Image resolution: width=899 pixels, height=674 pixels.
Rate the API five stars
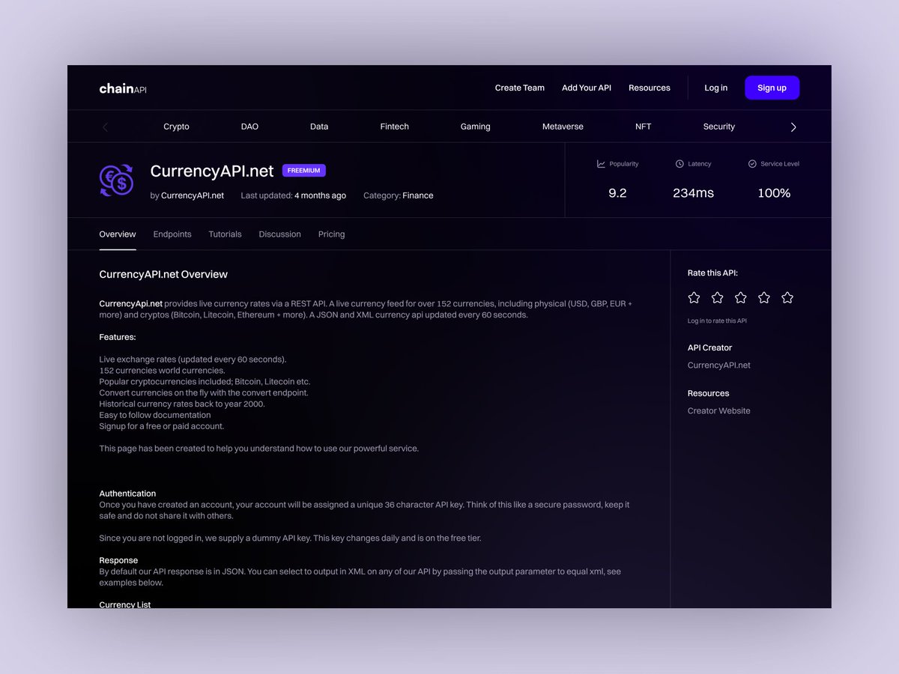tap(787, 298)
